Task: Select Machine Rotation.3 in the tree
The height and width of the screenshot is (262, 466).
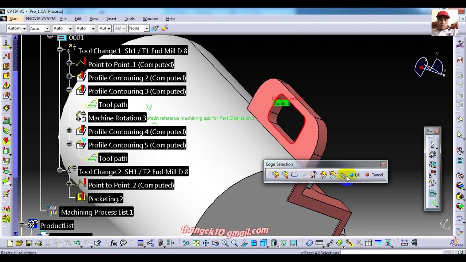Action: [x=117, y=118]
